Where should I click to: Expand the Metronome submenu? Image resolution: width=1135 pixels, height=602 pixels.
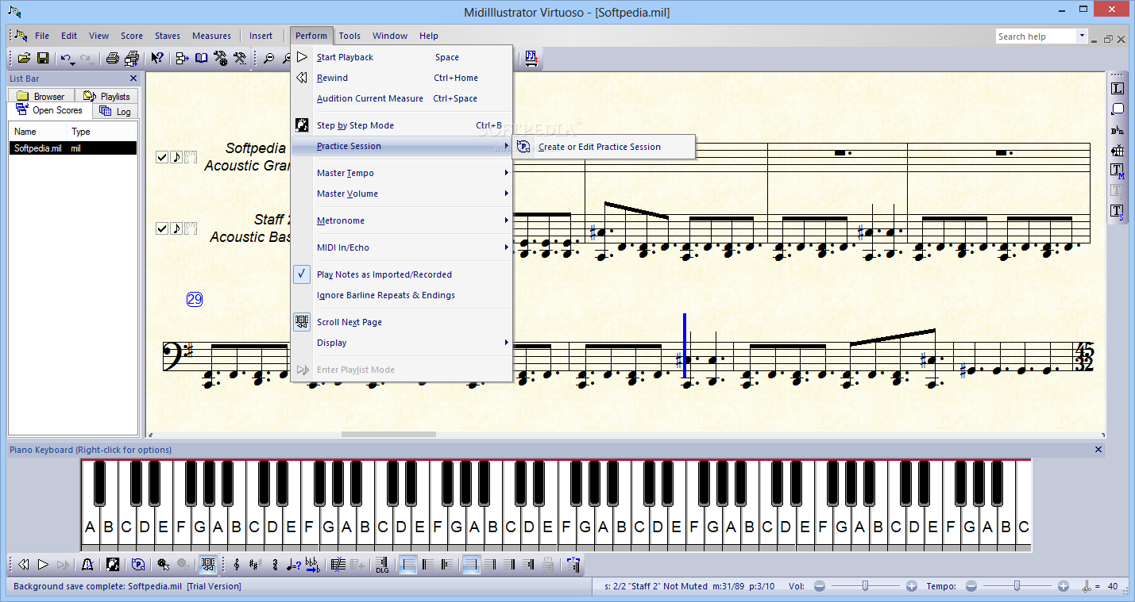tap(401, 220)
